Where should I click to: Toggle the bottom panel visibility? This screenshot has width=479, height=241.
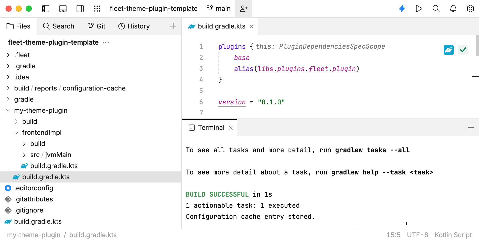[x=63, y=8]
